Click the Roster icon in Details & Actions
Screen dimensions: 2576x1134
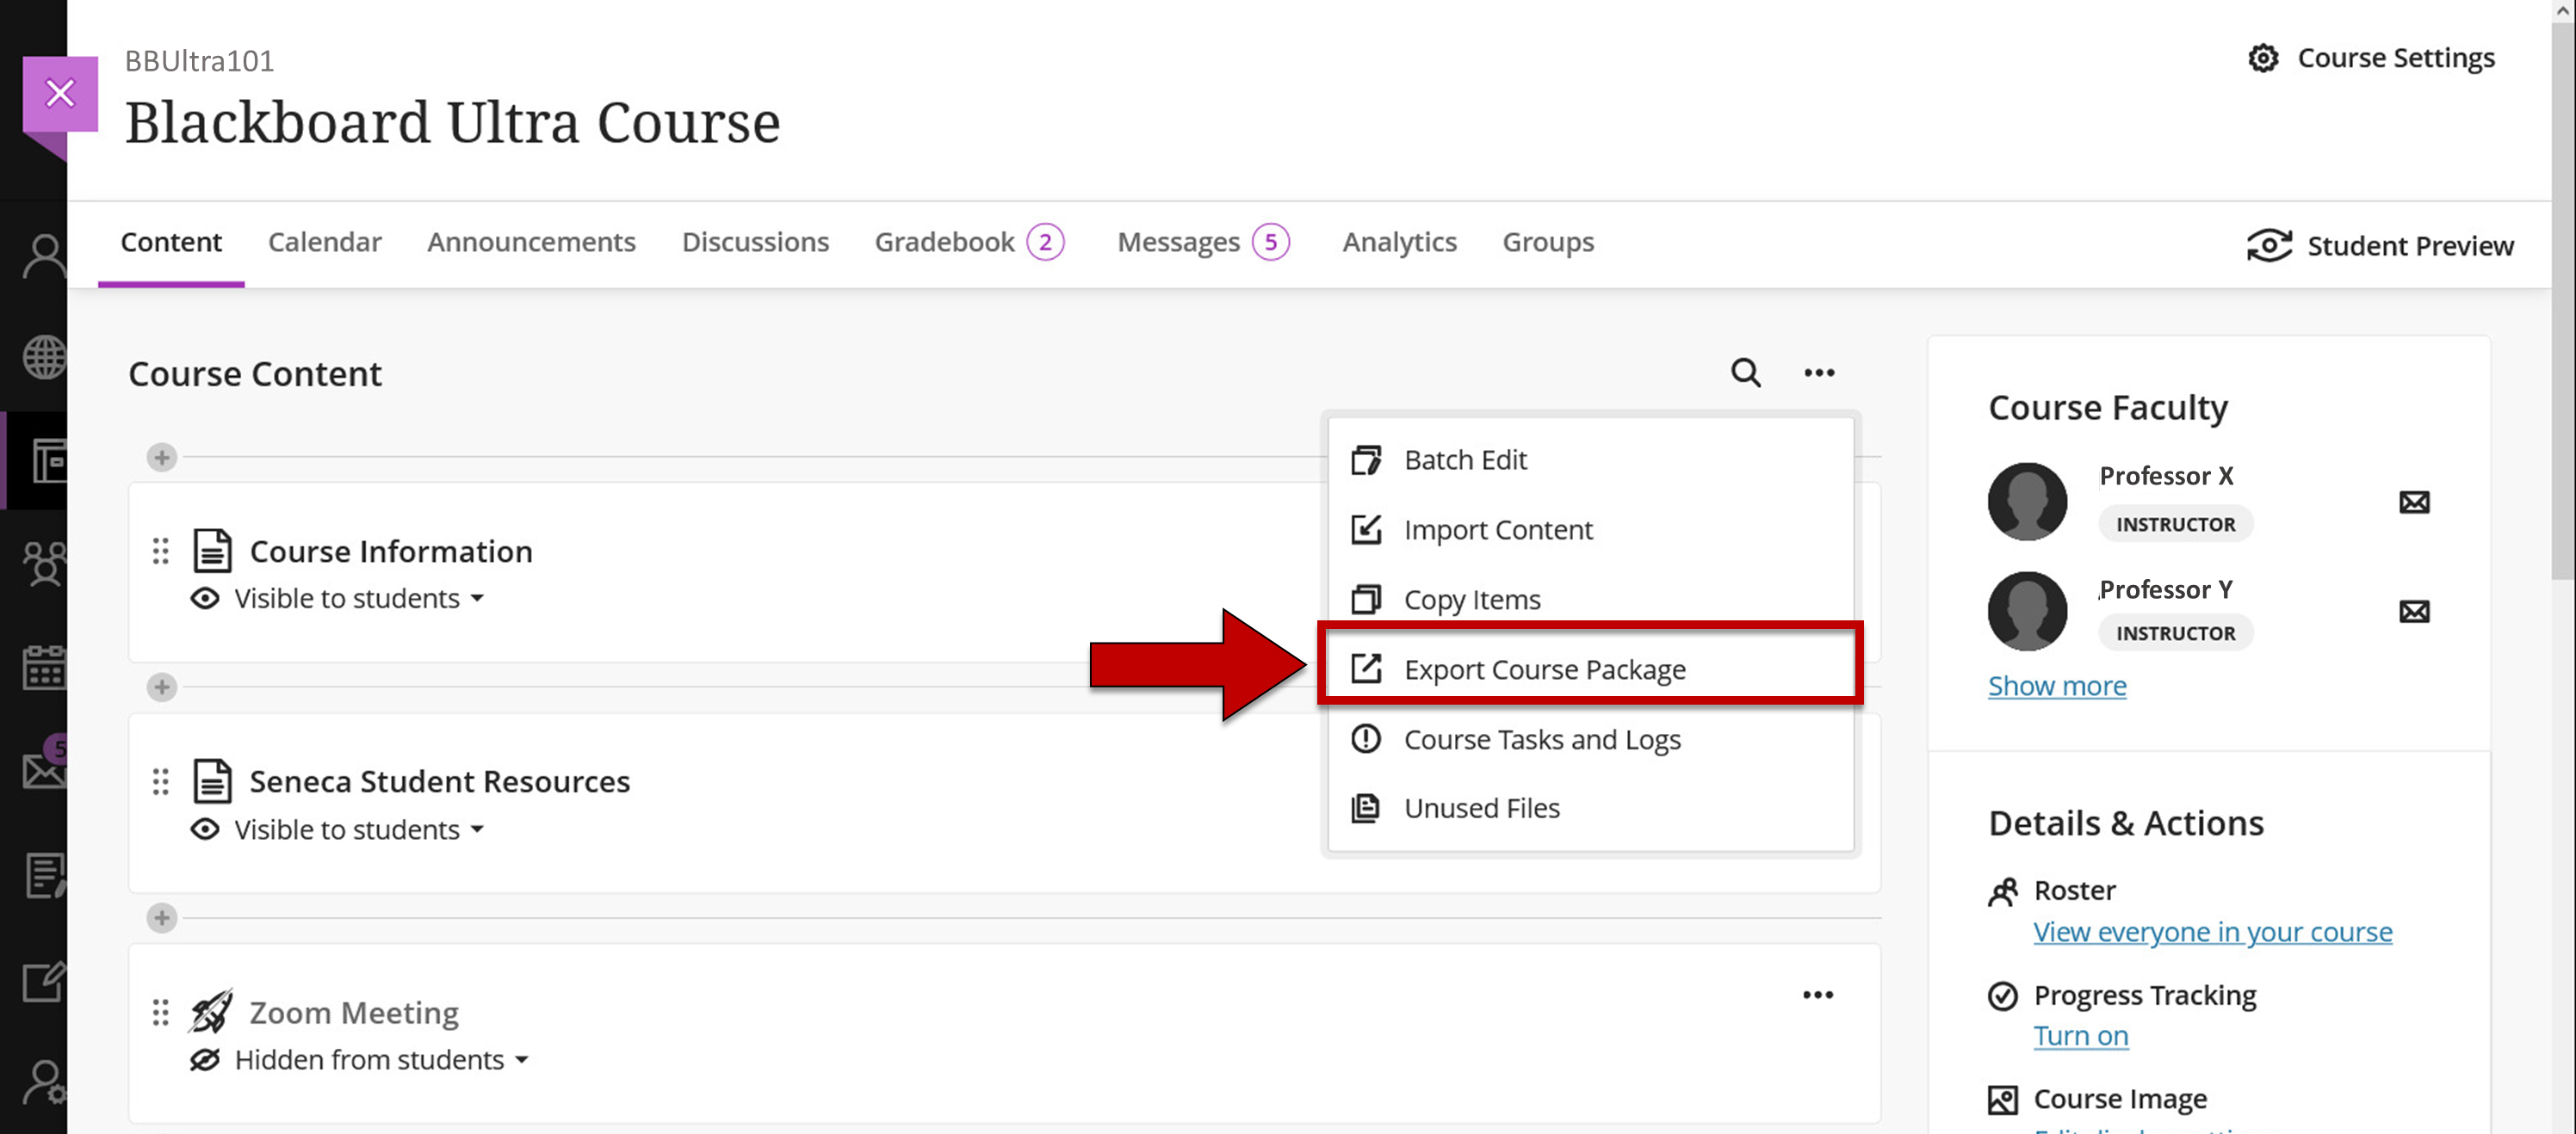(2003, 891)
